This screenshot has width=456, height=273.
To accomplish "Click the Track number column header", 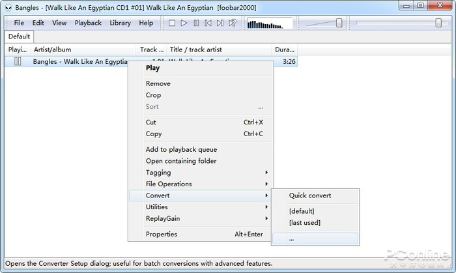I will tap(151, 50).
